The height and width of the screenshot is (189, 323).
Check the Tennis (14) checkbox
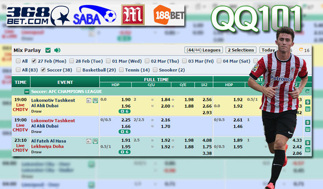[x=121, y=70]
